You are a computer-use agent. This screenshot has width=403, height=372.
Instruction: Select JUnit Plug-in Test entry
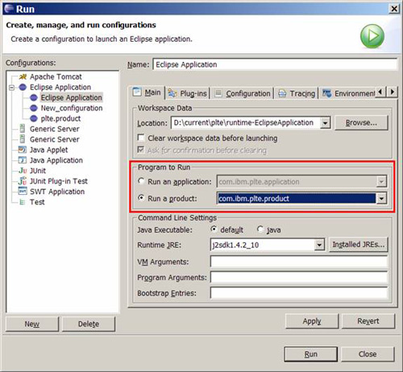pos(59,181)
